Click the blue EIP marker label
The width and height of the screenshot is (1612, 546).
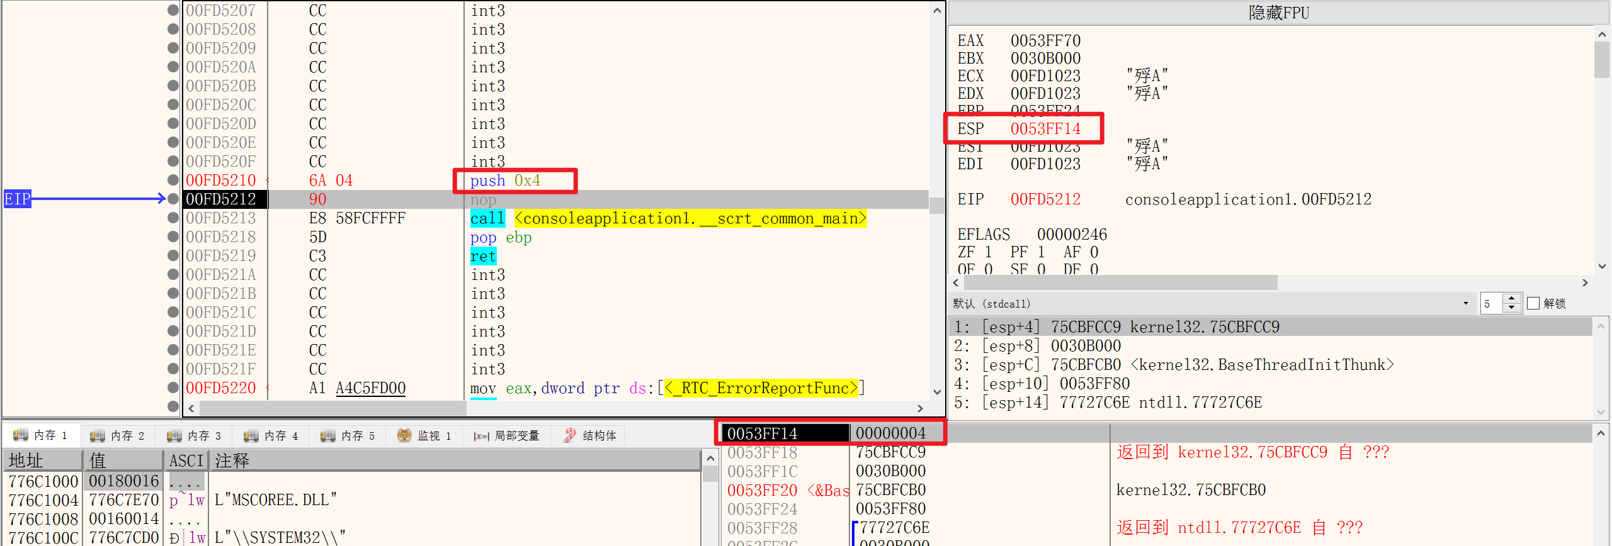(x=18, y=199)
